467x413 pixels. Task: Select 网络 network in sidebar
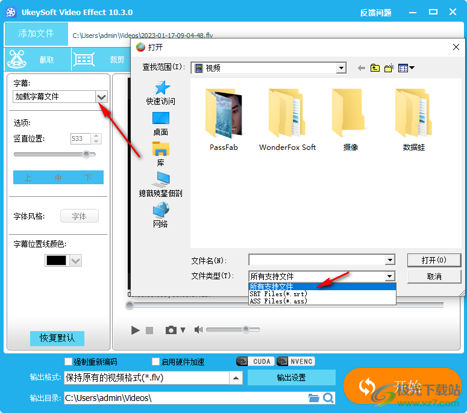(160, 216)
